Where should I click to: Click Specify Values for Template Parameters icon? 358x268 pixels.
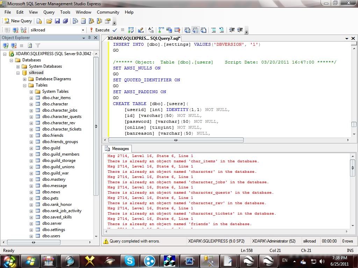(x=151, y=30)
